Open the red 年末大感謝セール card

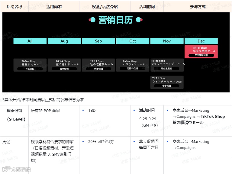point(201,51)
